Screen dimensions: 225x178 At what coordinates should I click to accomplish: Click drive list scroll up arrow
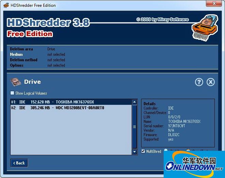[x=134, y=102]
